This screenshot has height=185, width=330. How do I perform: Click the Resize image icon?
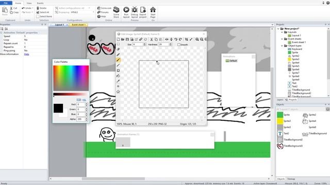coord(191,39)
